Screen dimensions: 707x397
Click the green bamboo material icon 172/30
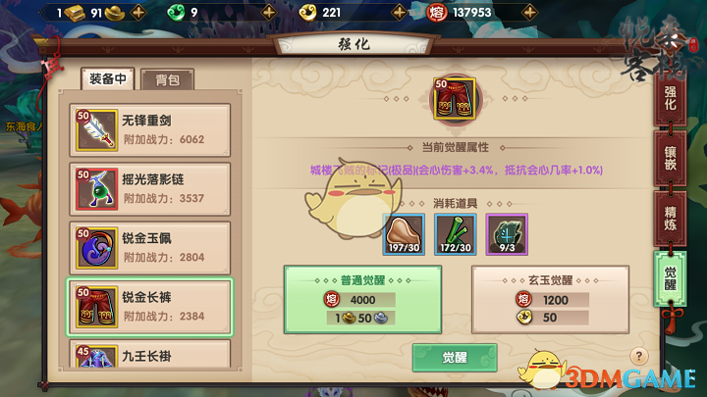(x=456, y=234)
